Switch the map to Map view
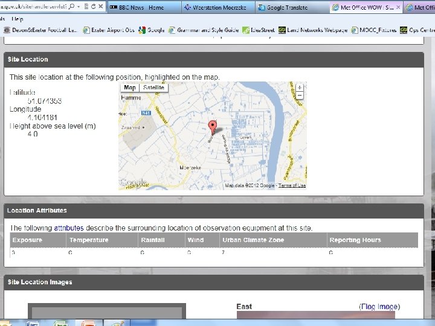 (129, 88)
